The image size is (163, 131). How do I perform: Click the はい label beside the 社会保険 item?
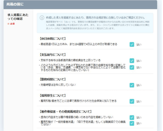(139, 101)
